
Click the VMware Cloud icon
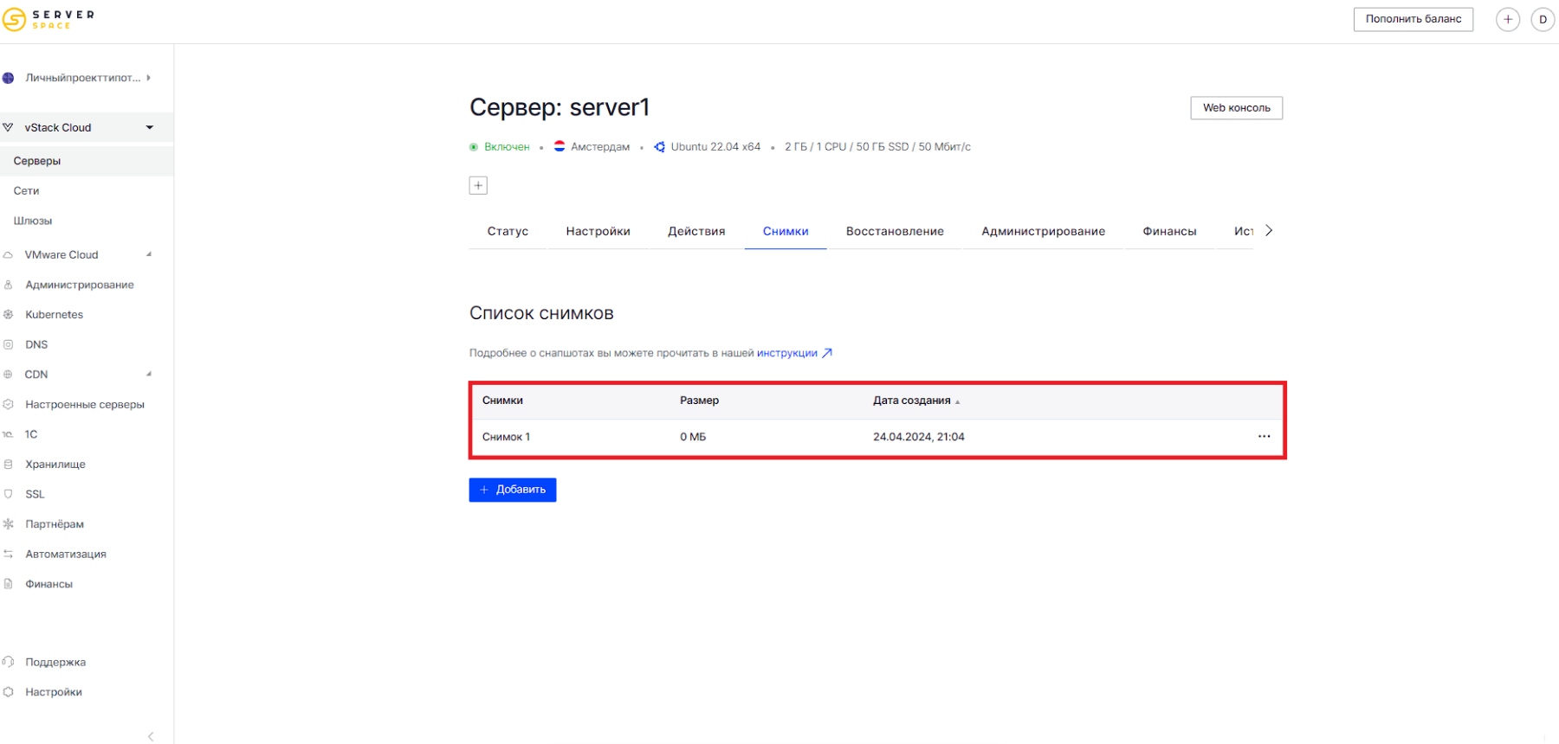tap(8, 255)
